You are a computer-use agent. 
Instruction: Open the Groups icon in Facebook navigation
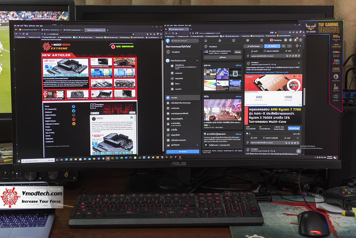(248, 40)
